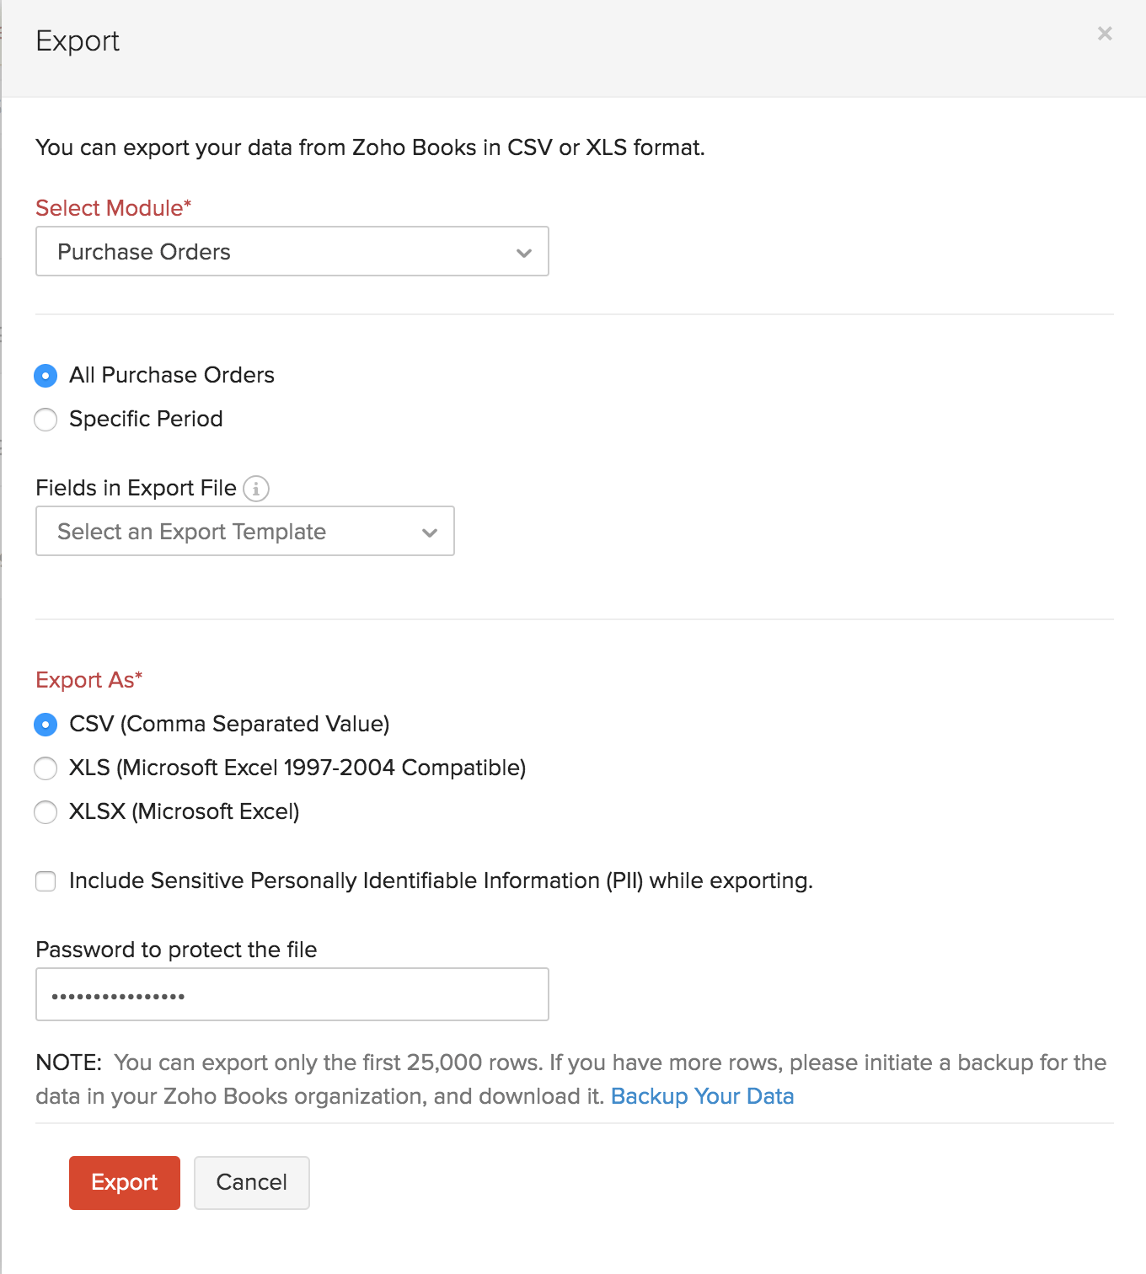Screen dimensions: 1146x1274
Task: Enable including Sensitive Personally Identifiable Information
Action: (46, 881)
